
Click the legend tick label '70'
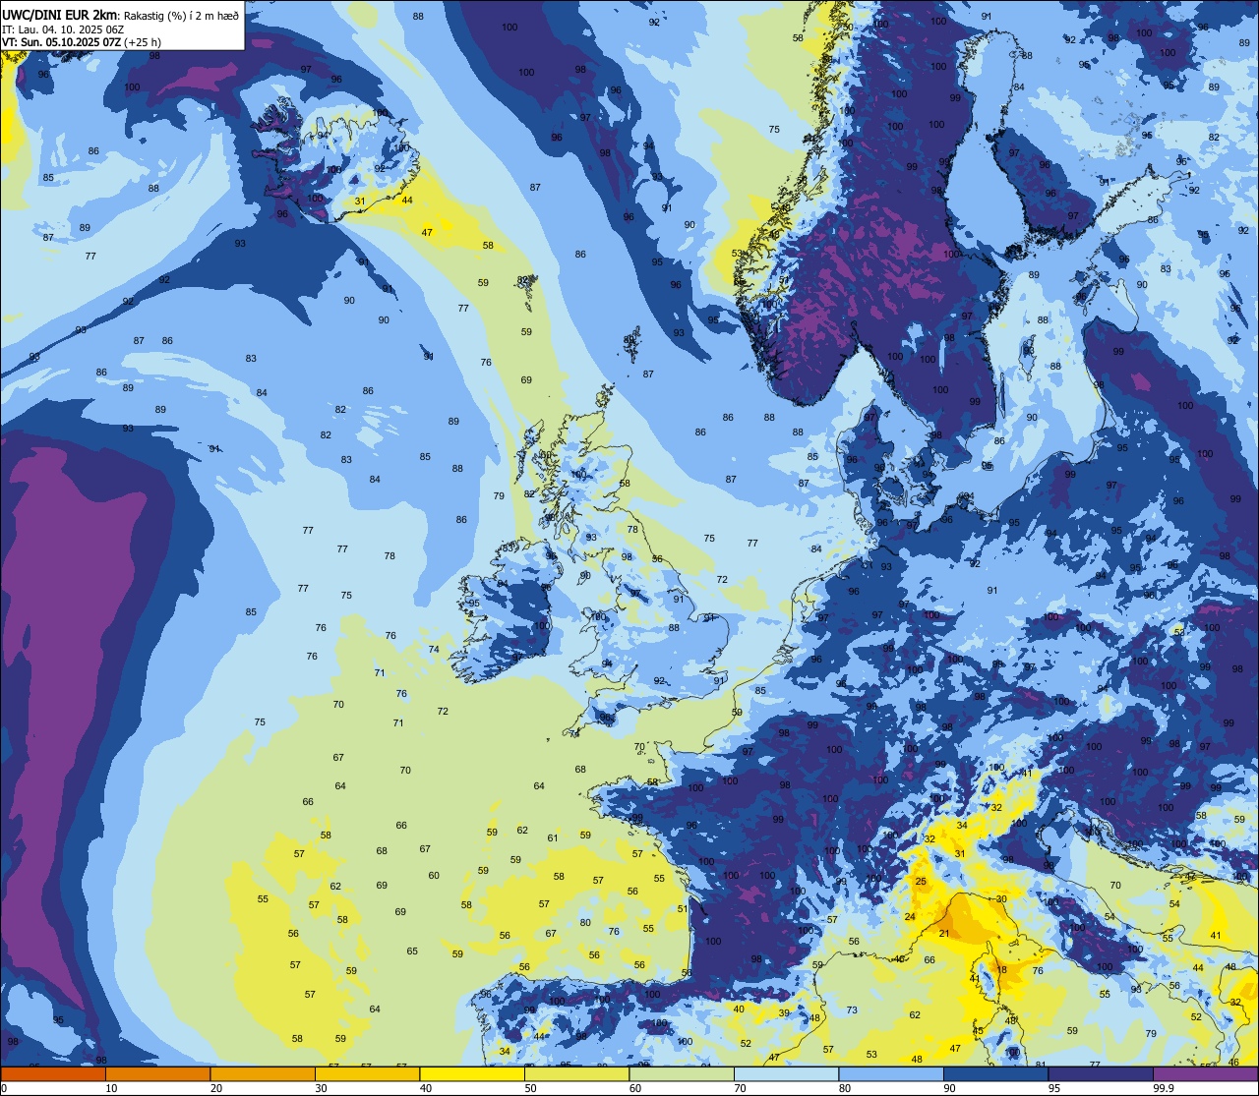click(x=740, y=1088)
